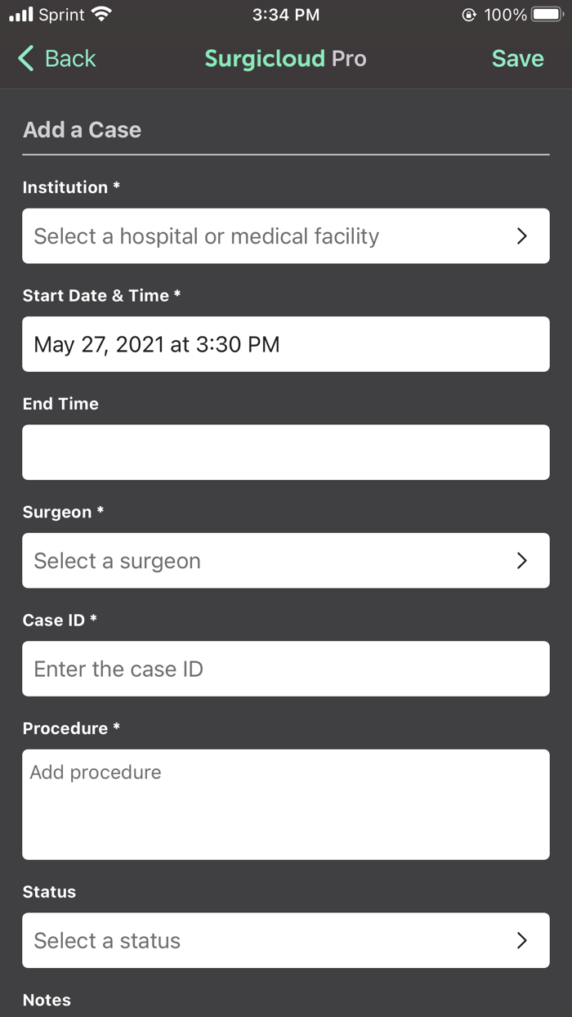Image resolution: width=572 pixels, height=1017 pixels.
Task: Tap the clock showing 3:34 PM
Action: tap(286, 13)
